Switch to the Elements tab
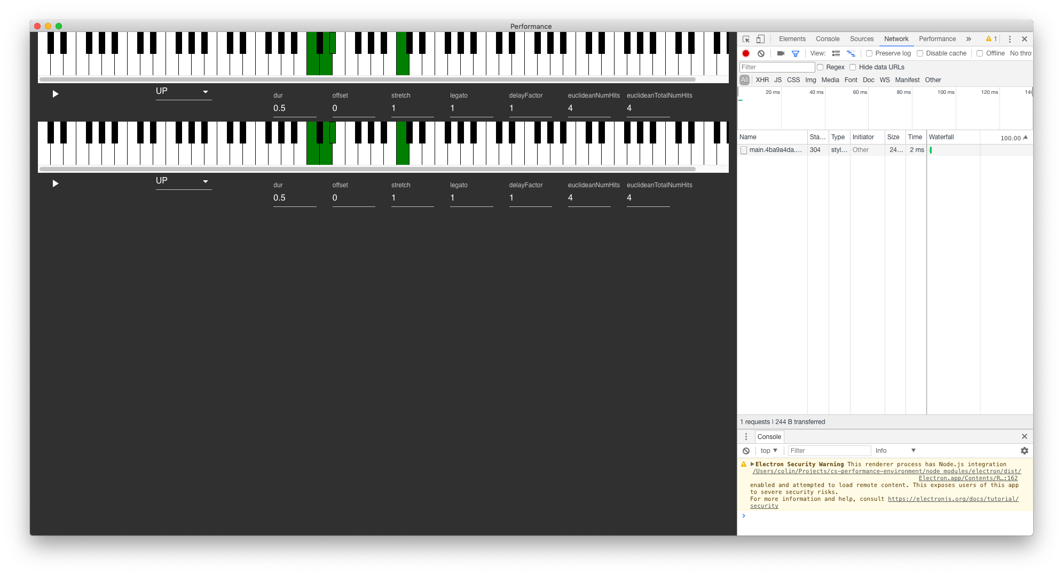Viewport: 1063px width, 575px height. pos(792,38)
